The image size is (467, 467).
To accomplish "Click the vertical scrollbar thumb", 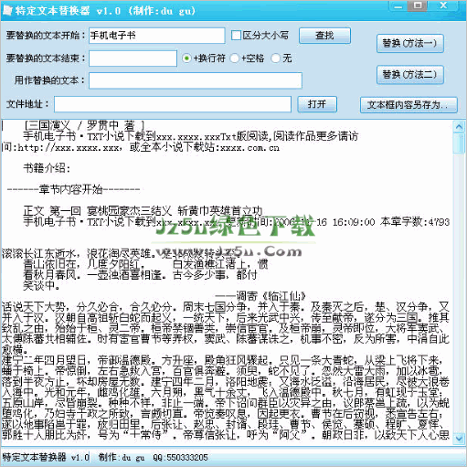I will point(459,143).
